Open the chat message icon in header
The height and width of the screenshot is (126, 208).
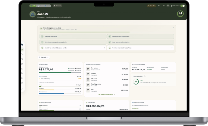pyautogui.click(x=163, y=6)
